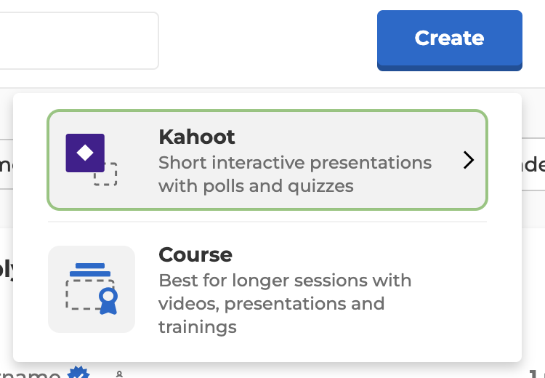
Task: Click the "Kahoot" bold title text
Action: click(197, 137)
